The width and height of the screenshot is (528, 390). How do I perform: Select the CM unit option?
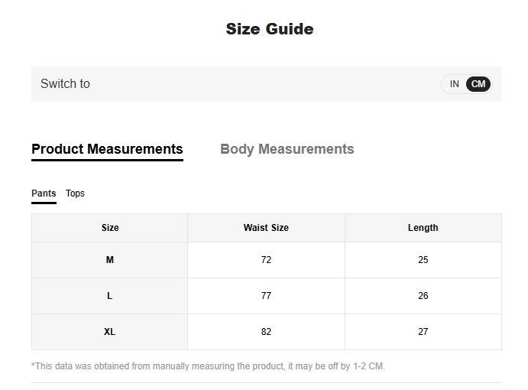[478, 84]
